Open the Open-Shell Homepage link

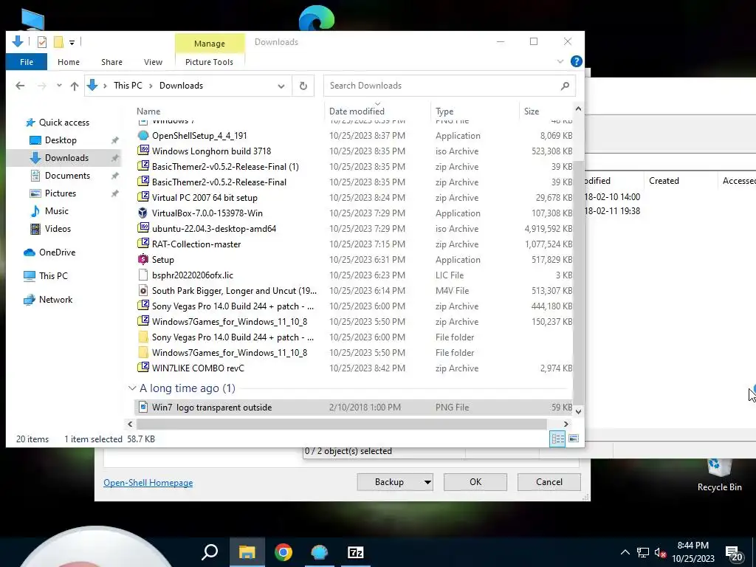pyautogui.click(x=148, y=483)
